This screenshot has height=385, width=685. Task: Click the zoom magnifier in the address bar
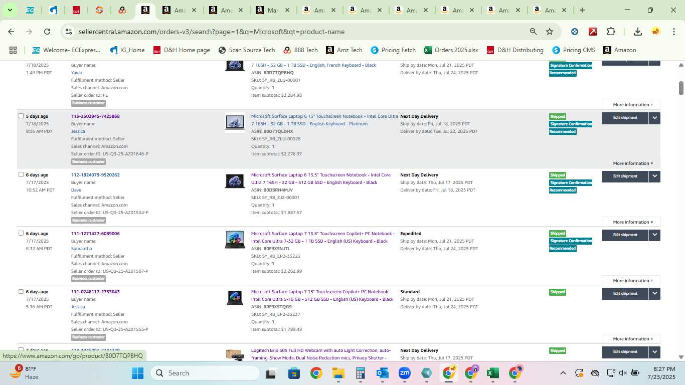tap(534, 32)
